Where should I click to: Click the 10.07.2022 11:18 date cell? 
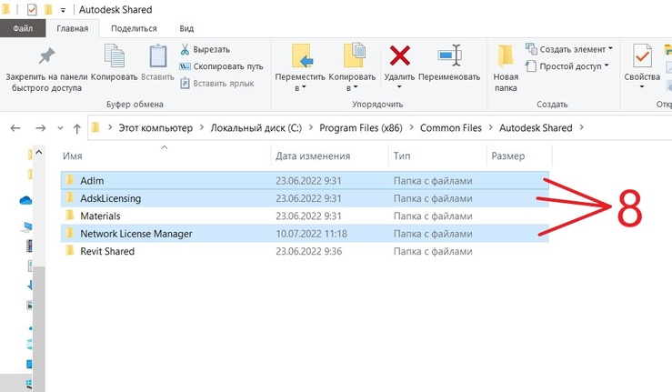pyautogui.click(x=312, y=234)
